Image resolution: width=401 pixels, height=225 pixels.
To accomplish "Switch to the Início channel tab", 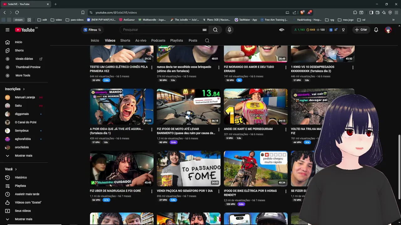I will 95,41.
